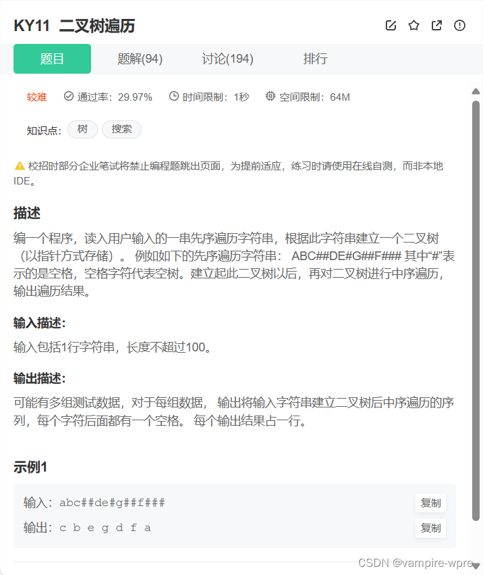The width and height of the screenshot is (483, 575).
Task: Click the 通过率: 29.97% text
Action: coord(115,97)
